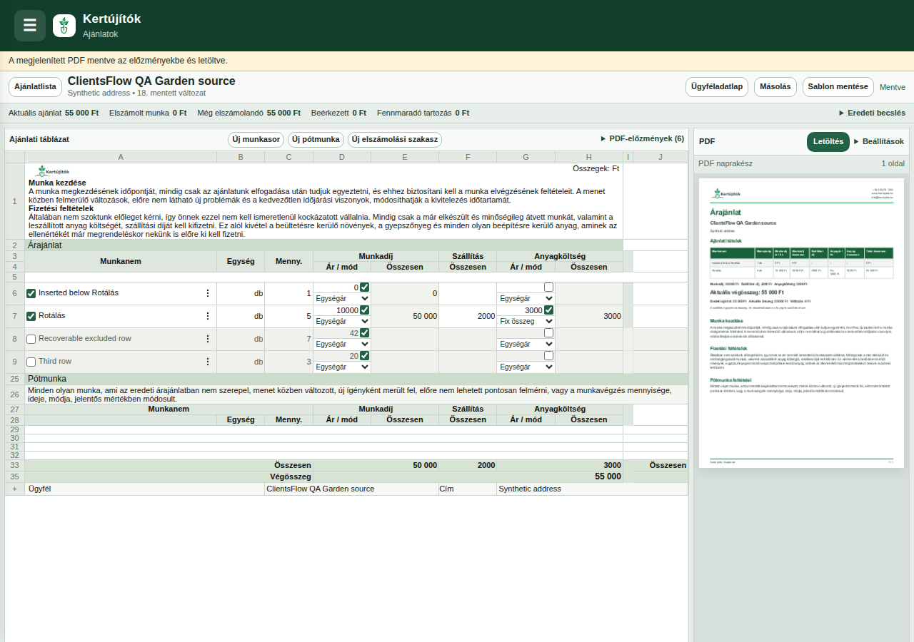Viewport: 914px width, 642px height.
Task: Open the Ügyféladatlap client sheet
Action: [x=717, y=87]
